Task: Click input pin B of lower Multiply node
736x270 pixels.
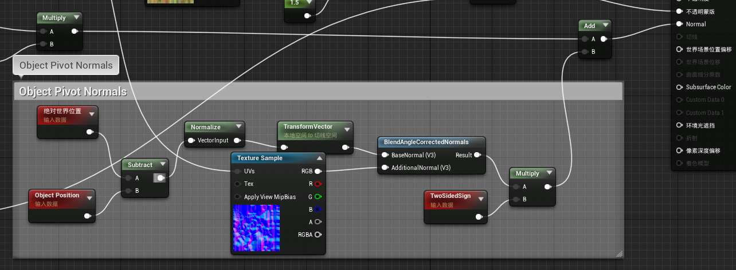Action: point(516,199)
